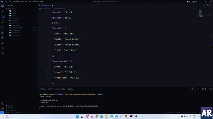
Task: Split the terminal panel
Action: click(203, 89)
